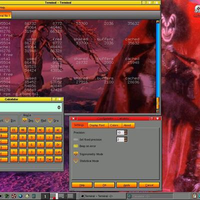Open the green terminal monitor panel icon

coord(7,196)
